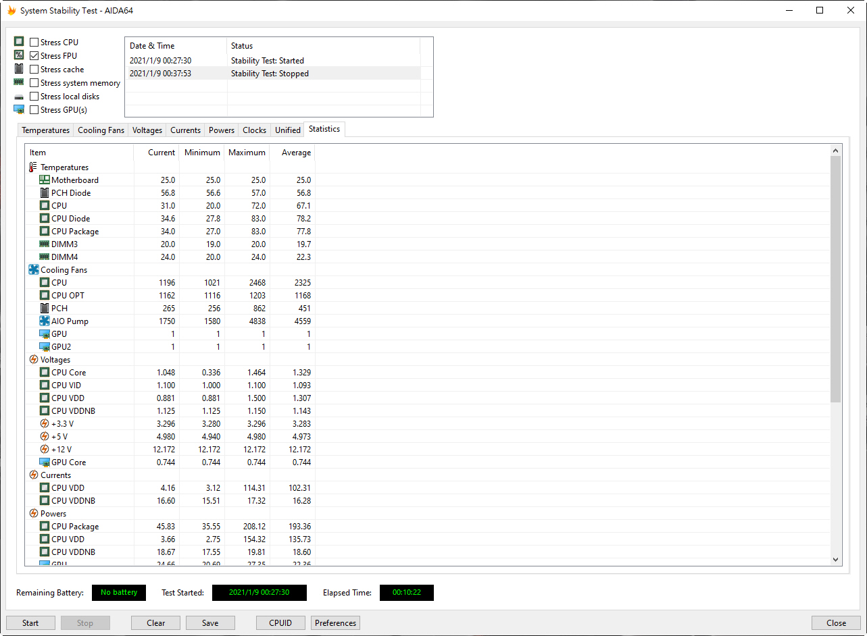Viewport: 867px width, 636px height.
Task: Click the DIMM3 memory icon
Action: coord(45,244)
